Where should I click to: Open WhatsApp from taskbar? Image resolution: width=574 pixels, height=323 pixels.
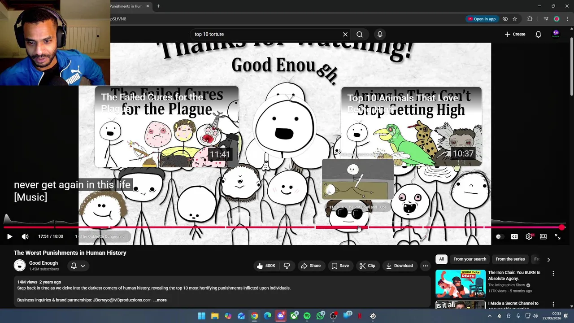320,316
